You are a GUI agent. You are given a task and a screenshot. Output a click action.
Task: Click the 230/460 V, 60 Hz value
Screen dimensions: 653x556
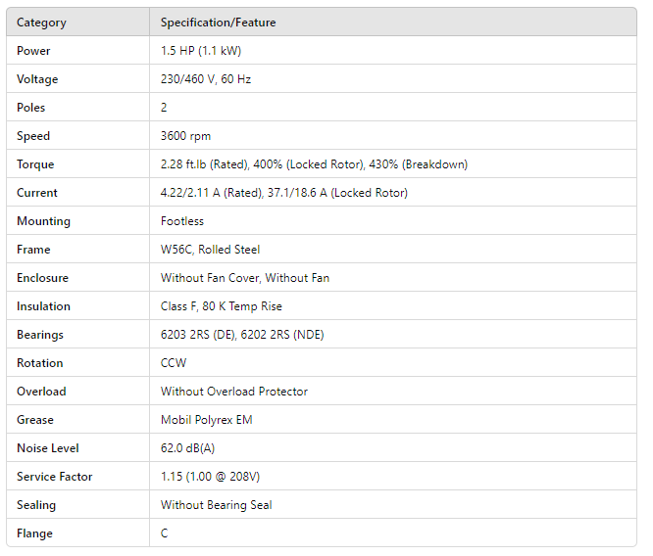click(x=206, y=79)
